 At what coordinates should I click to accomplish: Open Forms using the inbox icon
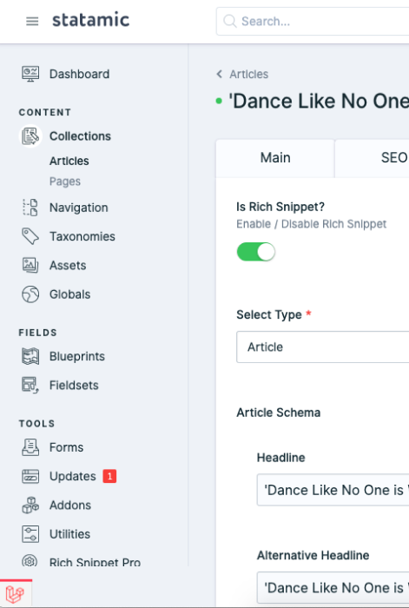[30, 447]
